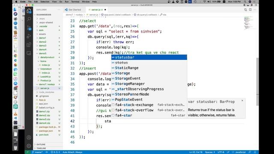The image size is (274, 154).
Task: Open errors and warnings count in status bar
Action: (x=55, y=152)
